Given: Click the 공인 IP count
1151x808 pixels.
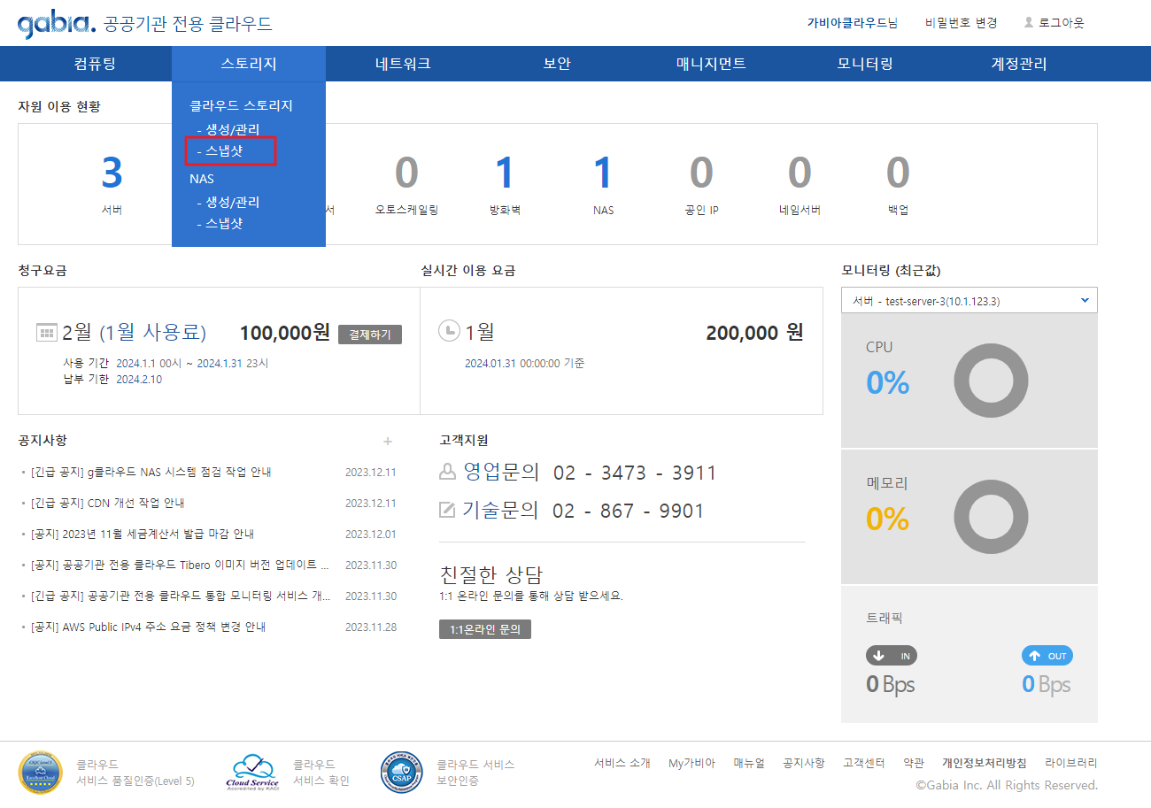Looking at the screenshot, I should [701, 173].
